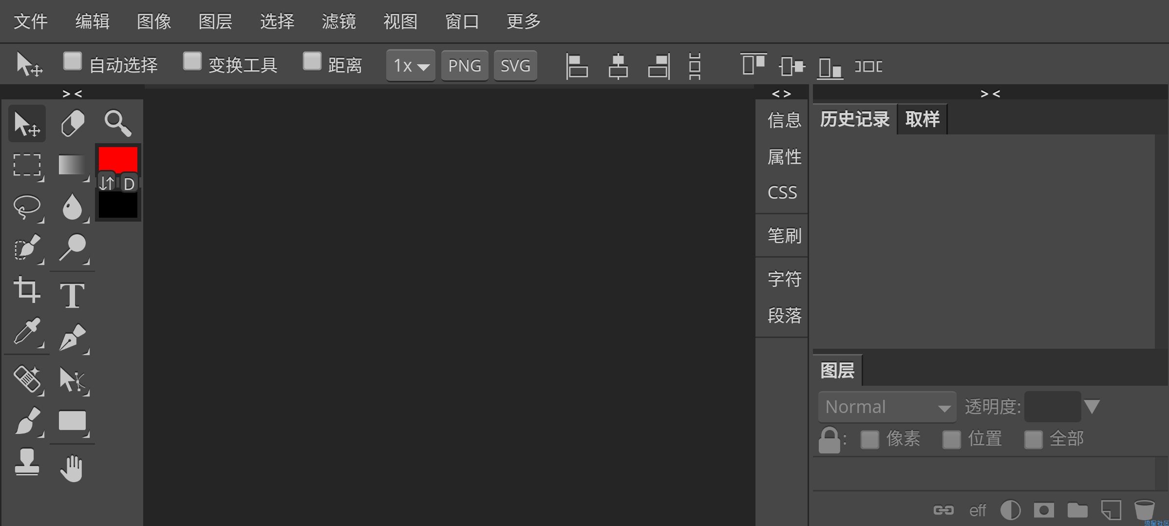Select the Eyedropper tool

coord(27,332)
